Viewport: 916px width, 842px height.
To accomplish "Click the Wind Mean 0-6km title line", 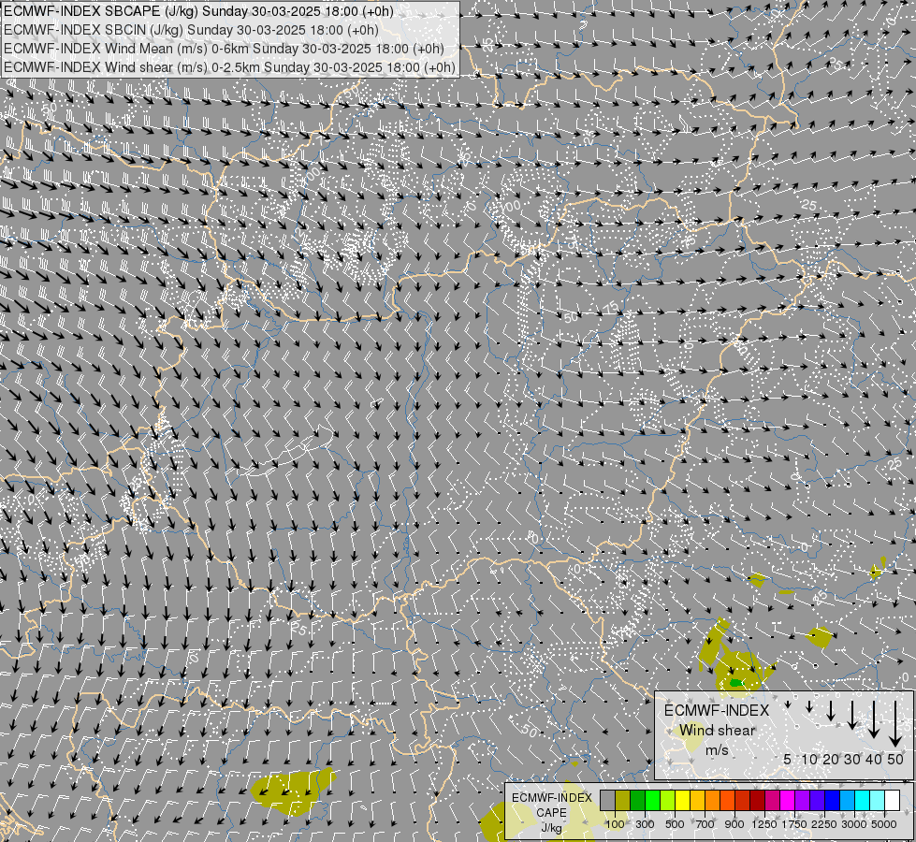I will click(224, 49).
